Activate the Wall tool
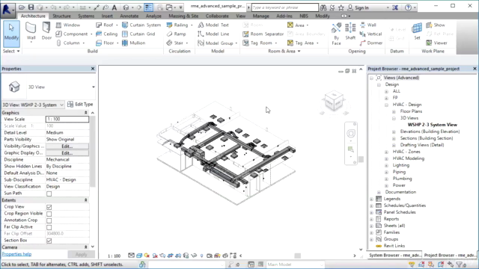 coord(31,31)
